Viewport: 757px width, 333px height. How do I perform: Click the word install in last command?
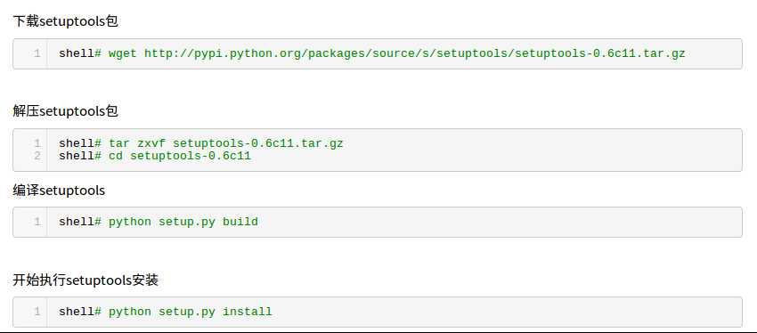click(x=248, y=312)
